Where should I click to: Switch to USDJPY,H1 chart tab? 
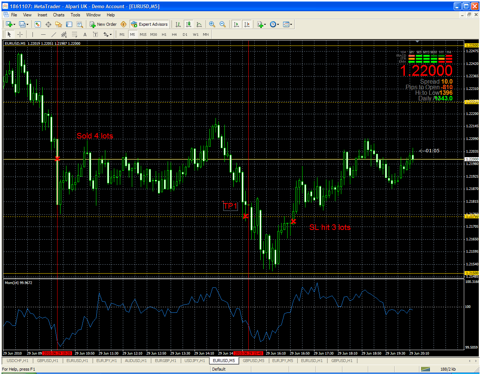click(x=195, y=361)
